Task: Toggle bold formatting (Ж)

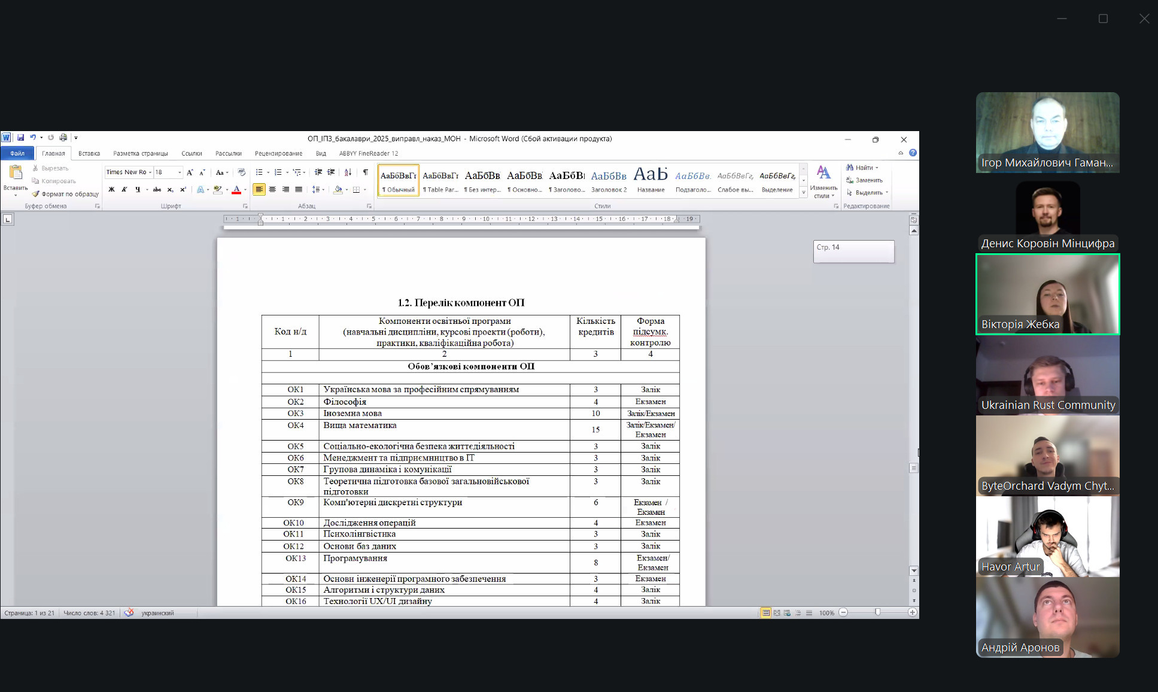Action: [111, 190]
